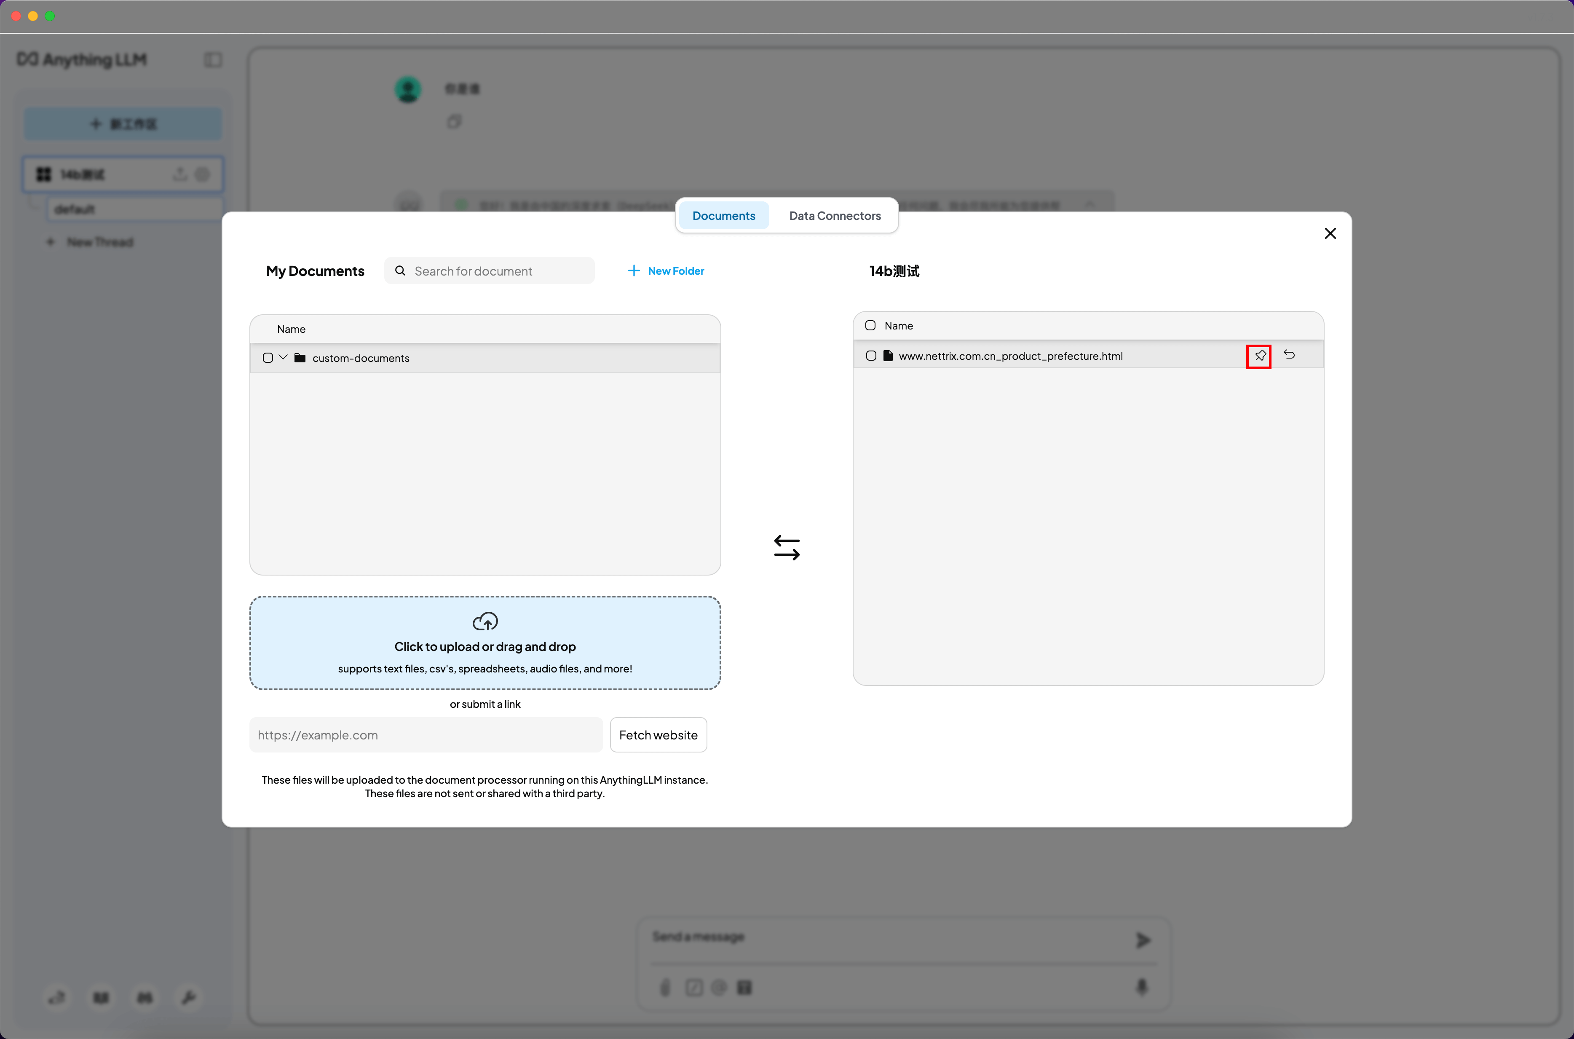The image size is (1574, 1039).
Task: Click the New Folder link
Action: point(676,271)
